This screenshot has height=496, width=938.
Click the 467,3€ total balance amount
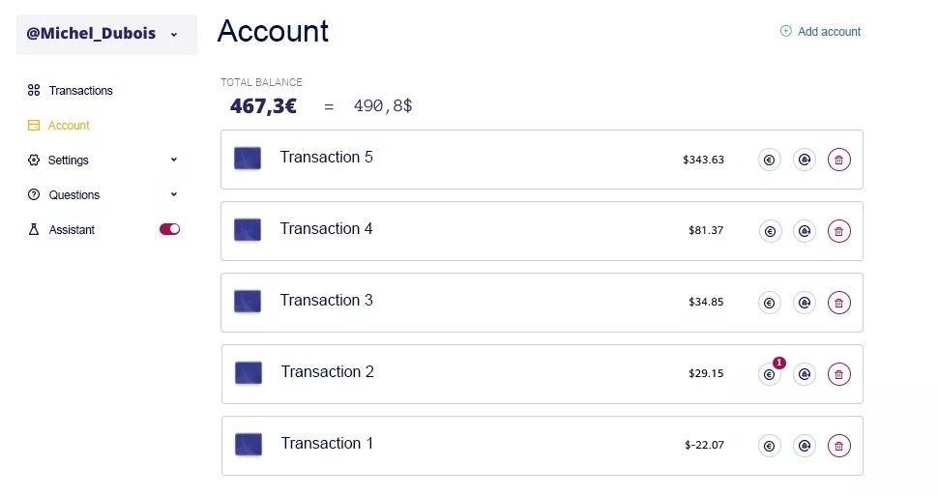click(x=263, y=106)
